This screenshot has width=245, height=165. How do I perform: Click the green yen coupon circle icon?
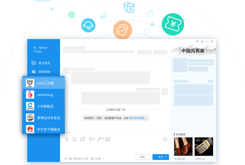click(173, 24)
